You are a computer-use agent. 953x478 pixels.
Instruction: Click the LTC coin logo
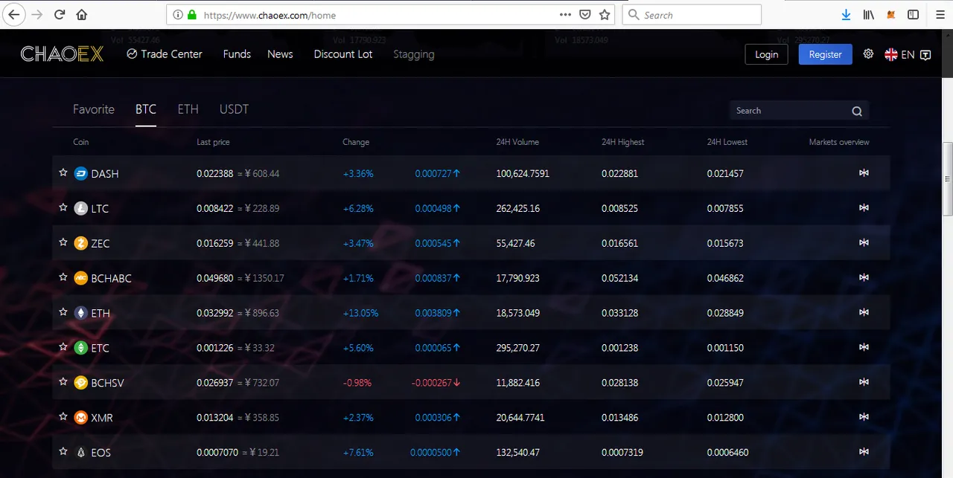(81, 208)
